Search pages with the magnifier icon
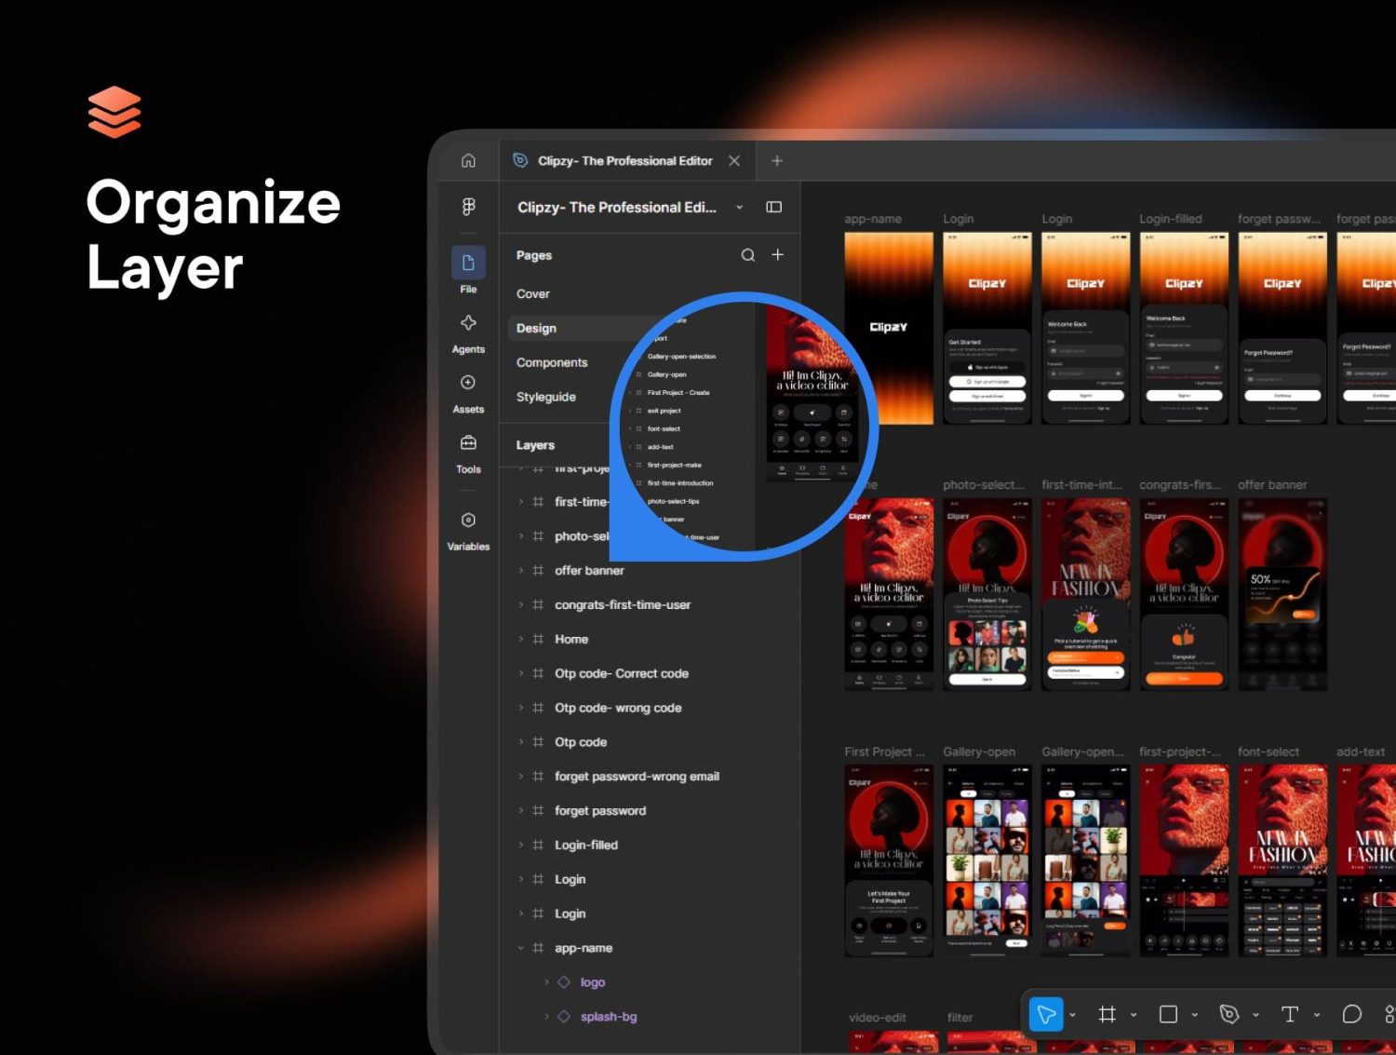 (x=747, y=255)
